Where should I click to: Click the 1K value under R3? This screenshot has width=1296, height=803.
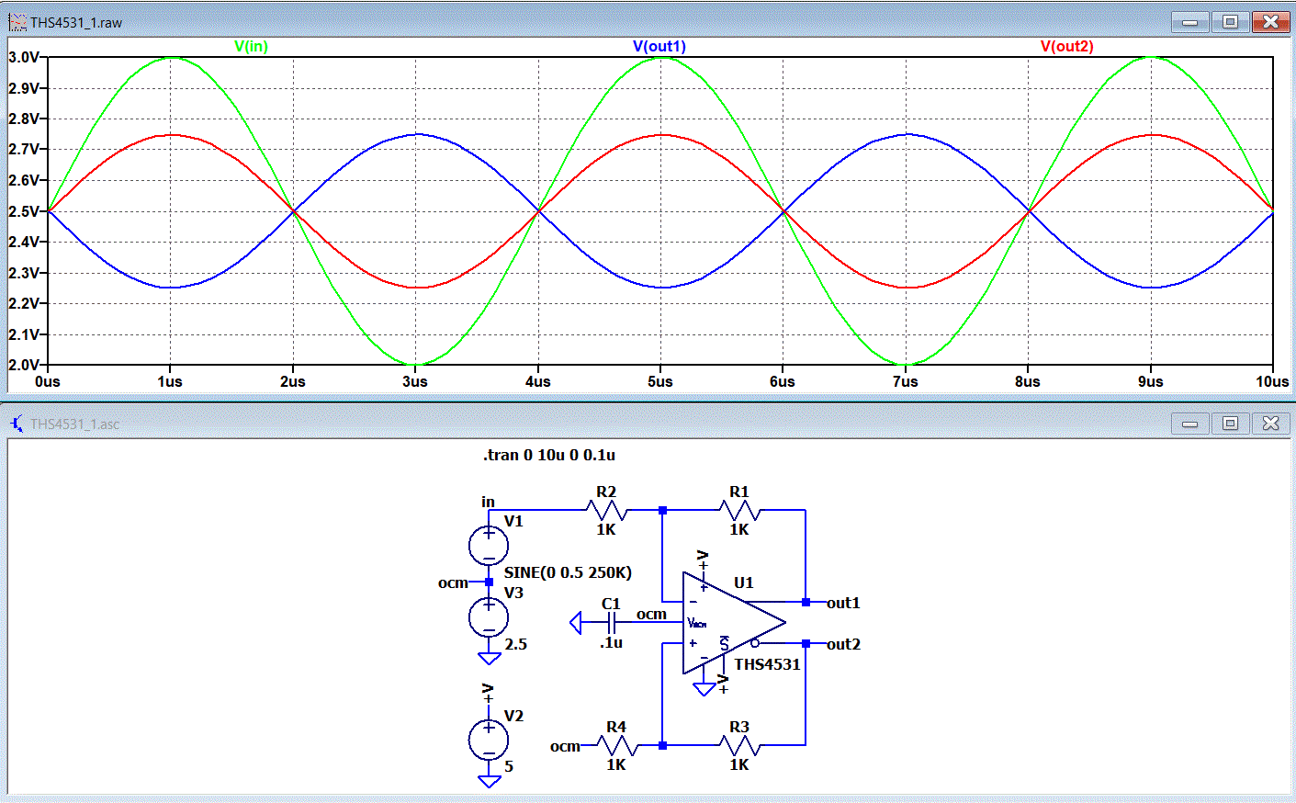click(739, 764)
